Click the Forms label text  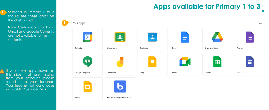point(240,48)
